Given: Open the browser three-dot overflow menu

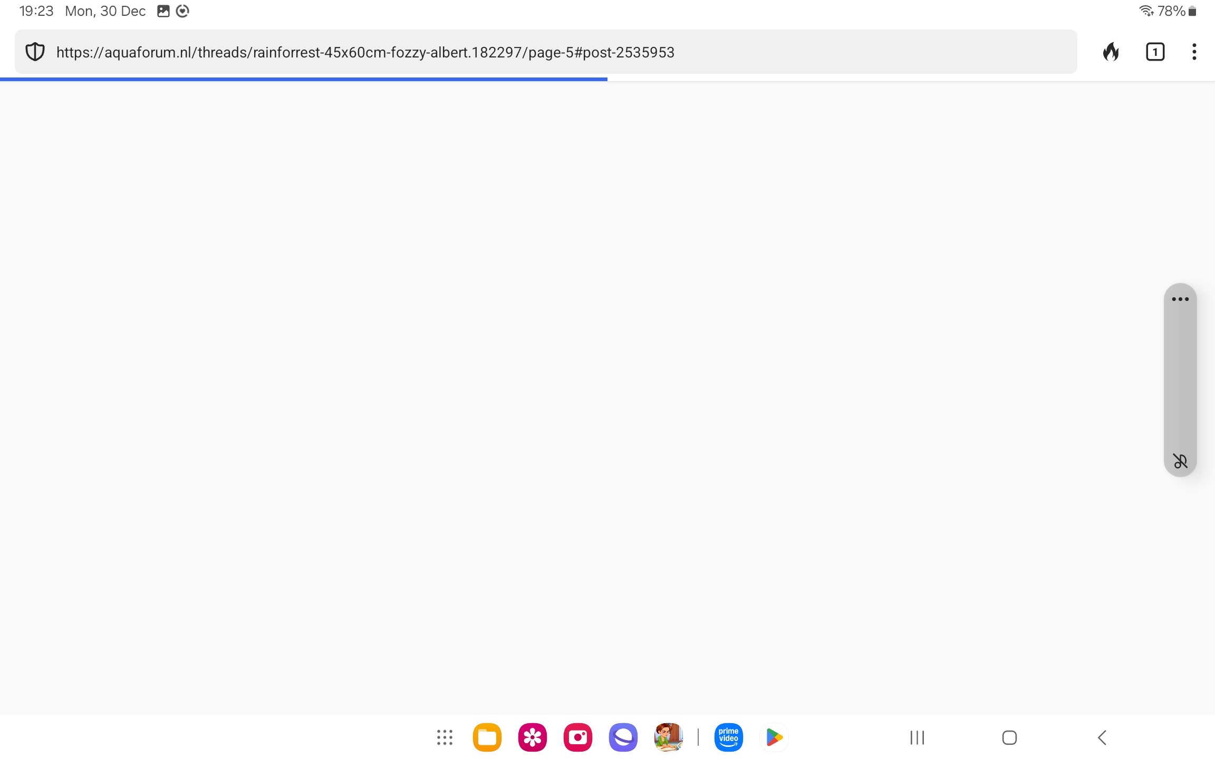Looking at the screenshot, I should pyautogui.click(x=1194, y=52).
